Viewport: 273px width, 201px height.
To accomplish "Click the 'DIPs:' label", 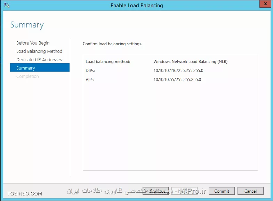I will pyautogui.click(x=90, y=71).
